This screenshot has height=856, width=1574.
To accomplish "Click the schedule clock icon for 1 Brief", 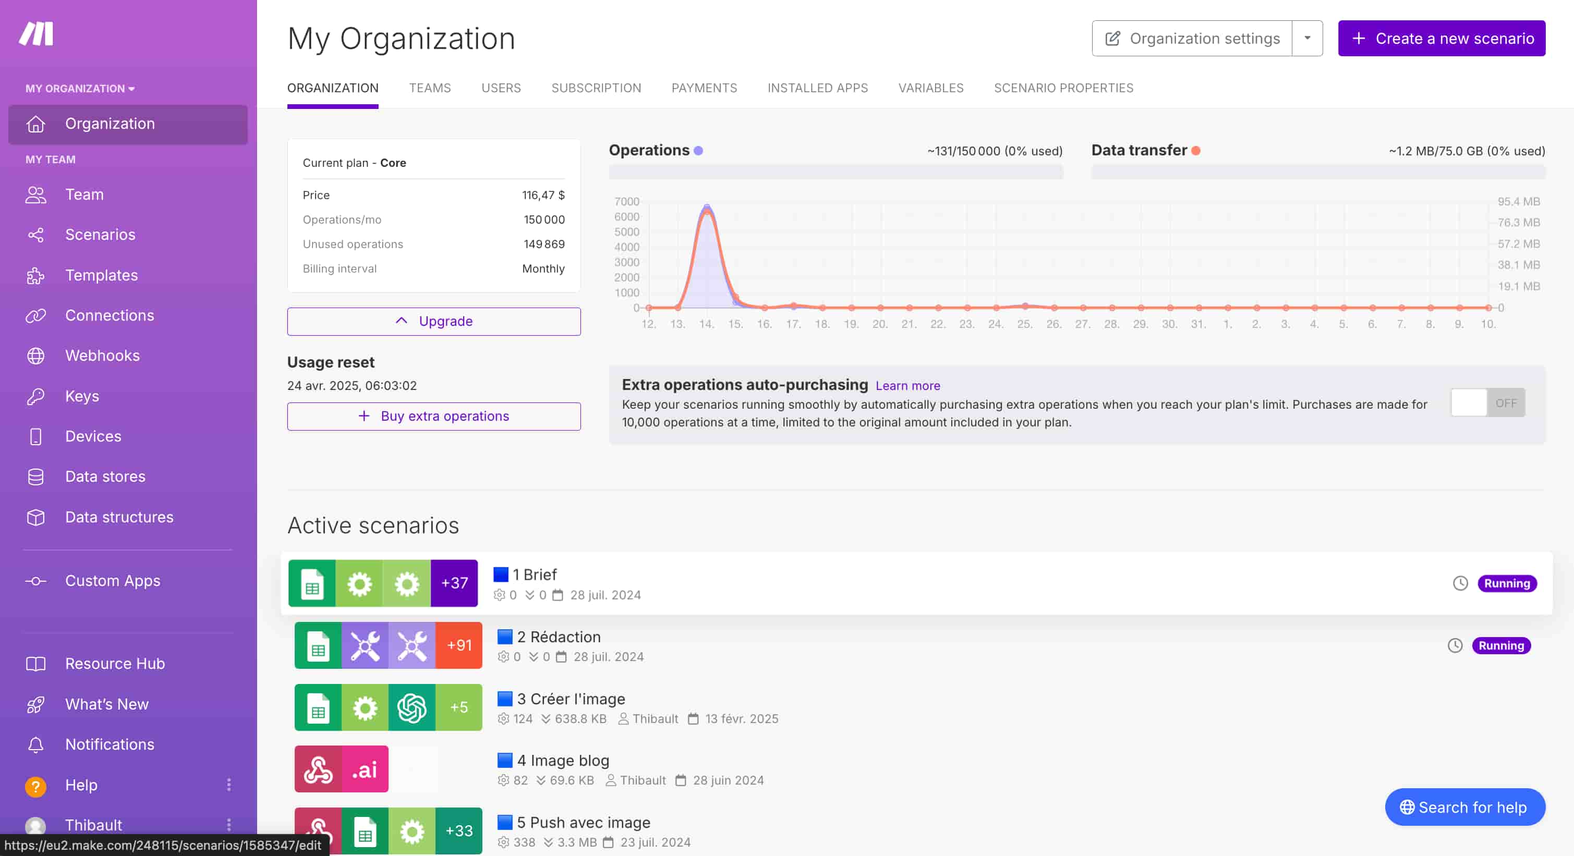I will point(1460,584).
